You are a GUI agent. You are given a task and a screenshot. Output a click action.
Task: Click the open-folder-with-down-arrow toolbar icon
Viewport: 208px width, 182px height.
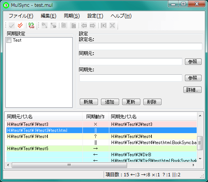45,25
